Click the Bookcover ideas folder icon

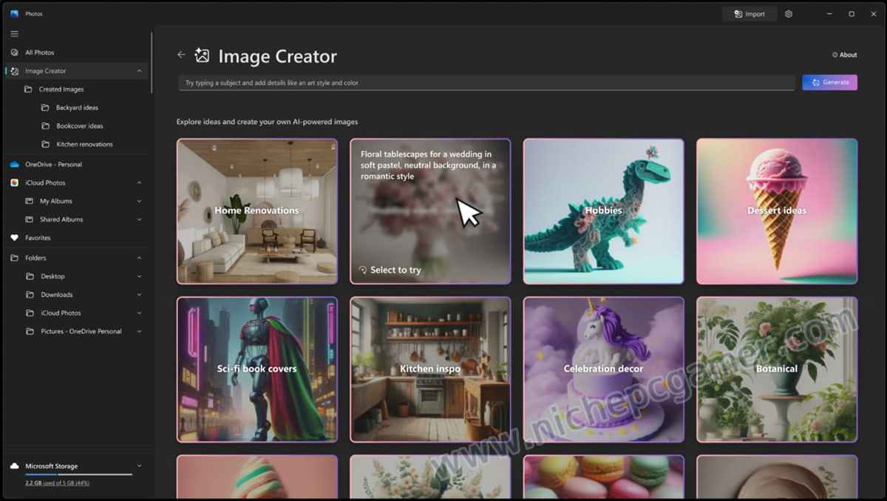46,126
